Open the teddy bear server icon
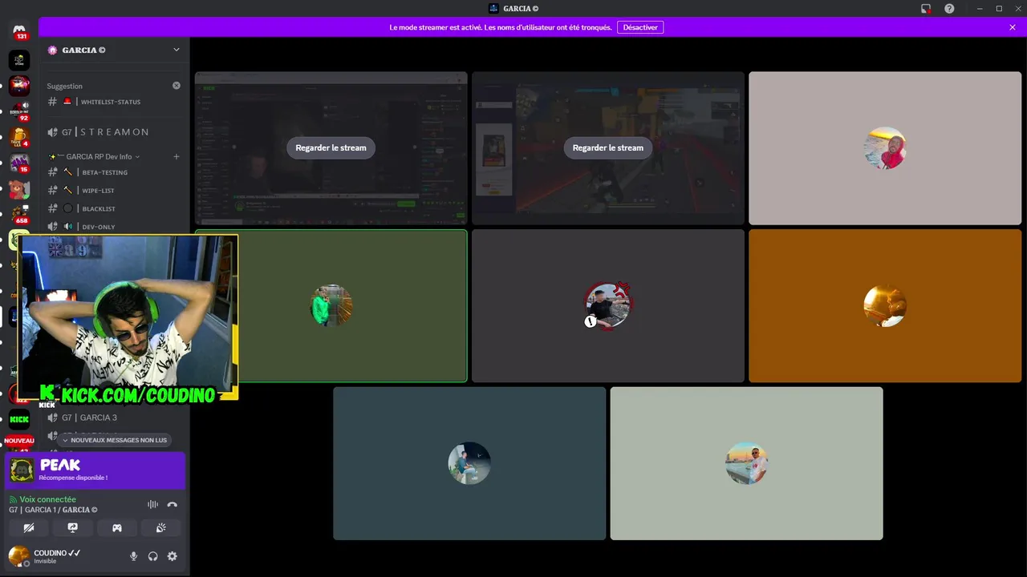The image size is (1027, 577). tap(19, 189)
